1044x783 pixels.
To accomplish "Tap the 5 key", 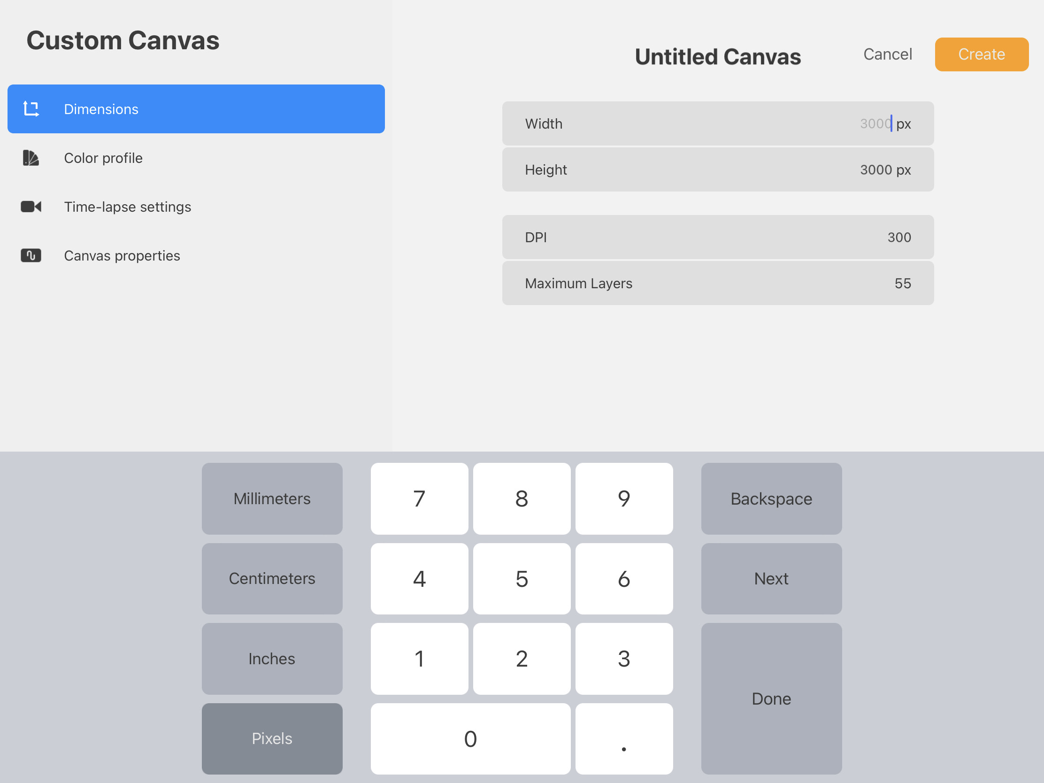I will [x=522, y=579].
